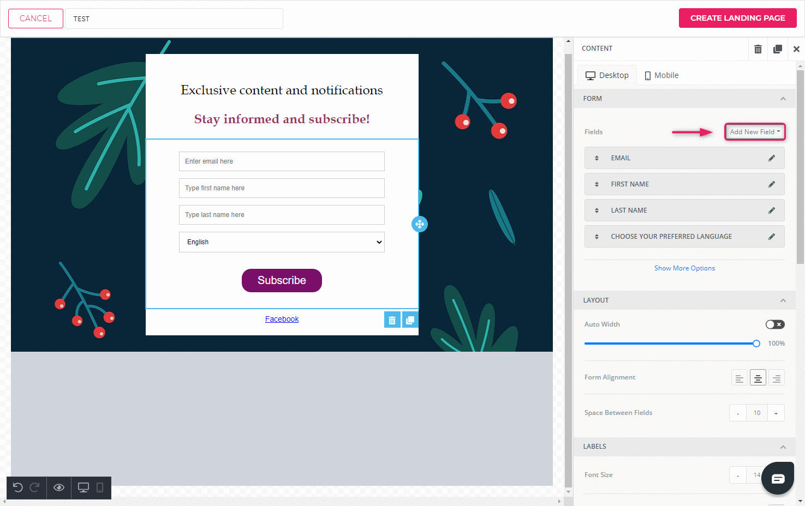Click Create Landing Page button
The width and height of the screenshot is (805, 506).
pyautogui.click(x=738, y=18)
